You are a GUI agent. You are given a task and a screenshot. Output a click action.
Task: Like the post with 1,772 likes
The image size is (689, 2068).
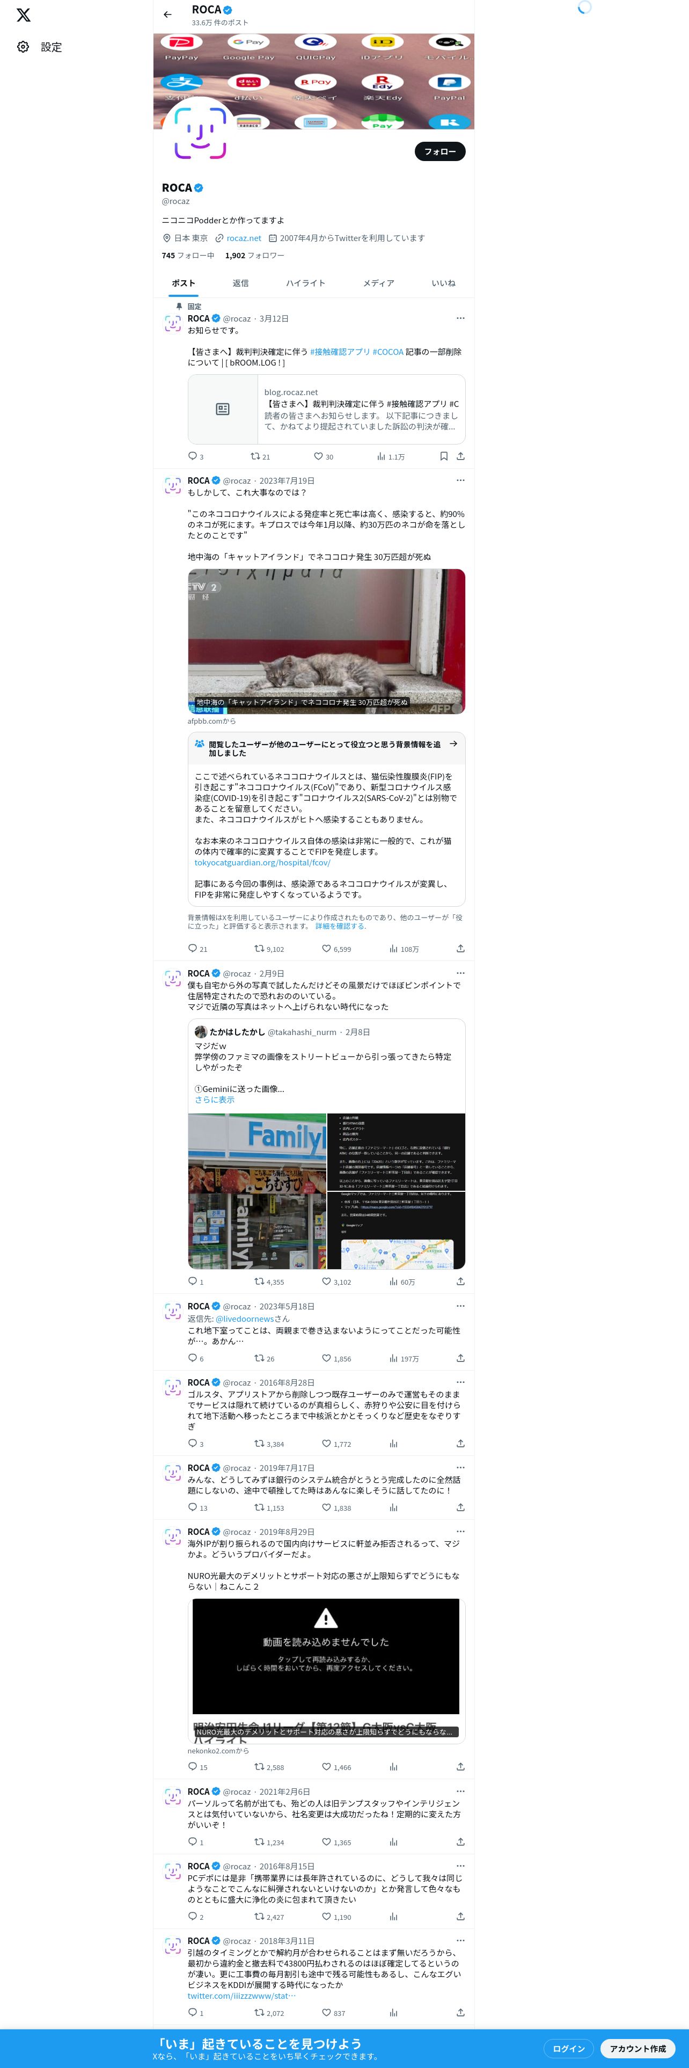tap(336, 1444)
